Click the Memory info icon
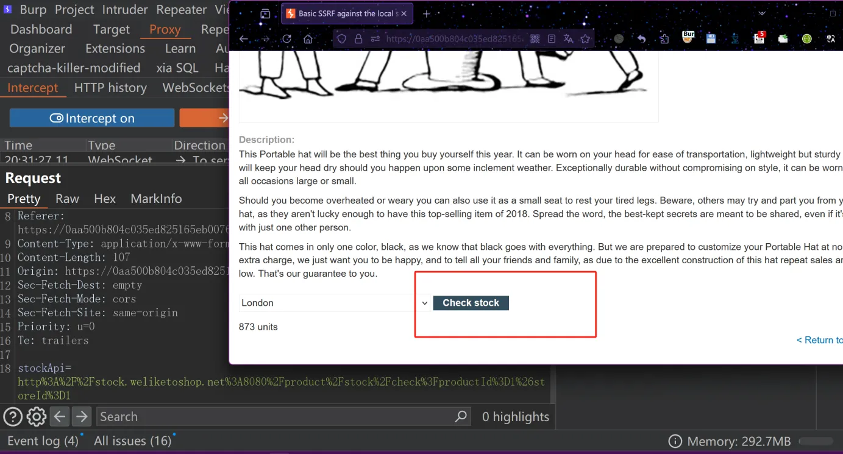The height and width of the screenshot is (454, 843). point(675,441)
